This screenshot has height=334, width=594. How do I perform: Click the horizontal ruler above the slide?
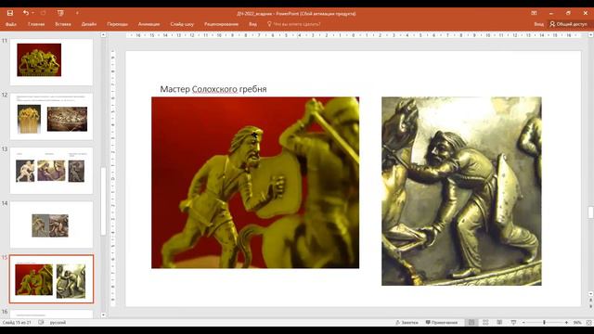coord(353,35)
